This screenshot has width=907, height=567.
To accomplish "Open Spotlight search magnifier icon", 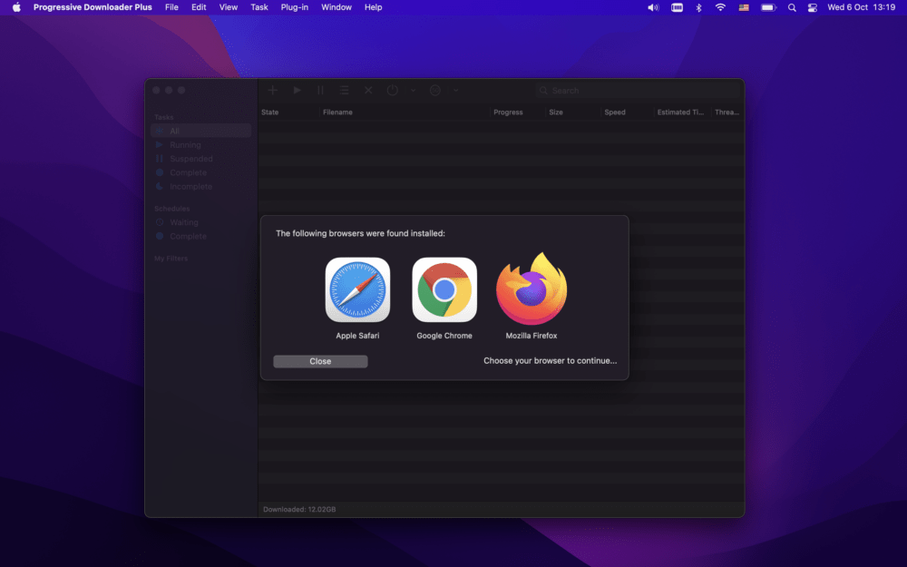I will click(792, 7).
